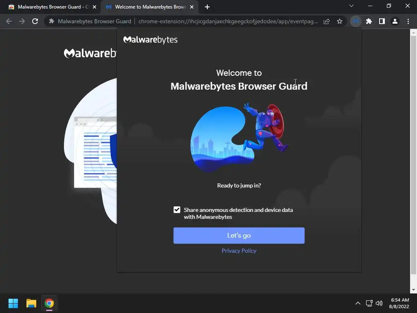Open the volume tray icon
This screenshot has width=417, height=313.
[x=379, y=303]
